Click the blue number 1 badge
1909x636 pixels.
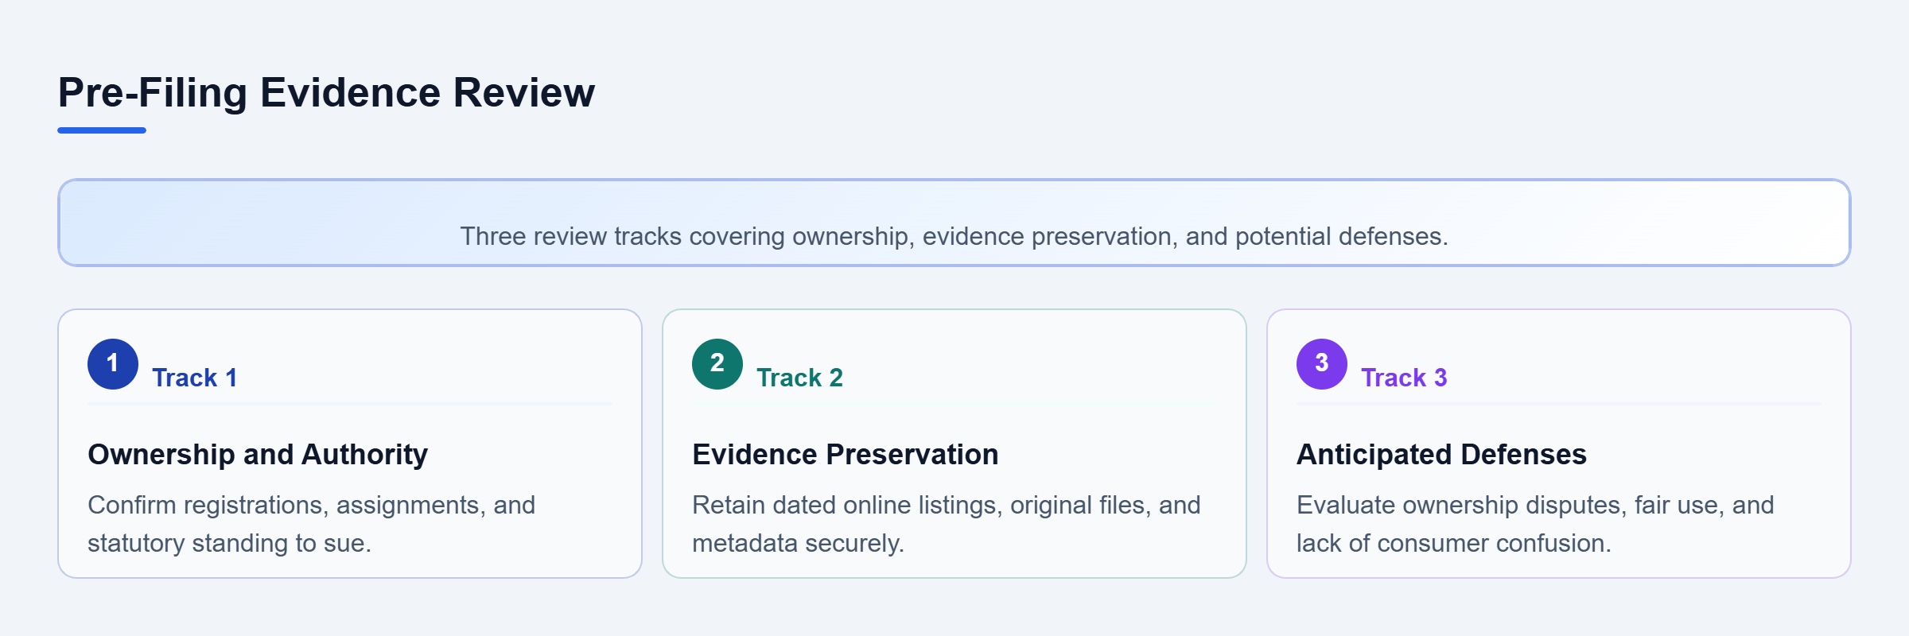click(113, 364)
